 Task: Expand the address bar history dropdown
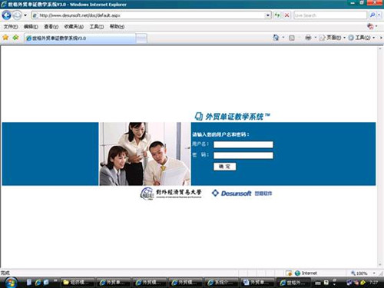point(268,15)
